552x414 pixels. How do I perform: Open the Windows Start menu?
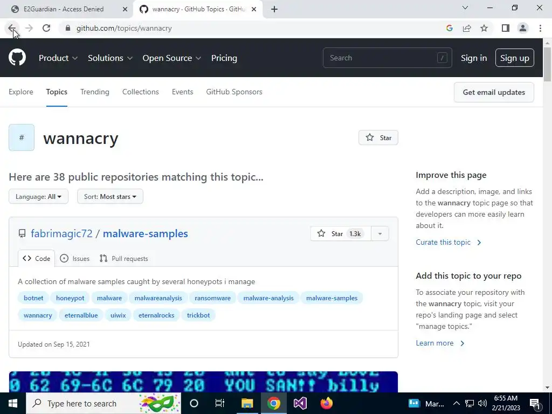click(13, 403)
